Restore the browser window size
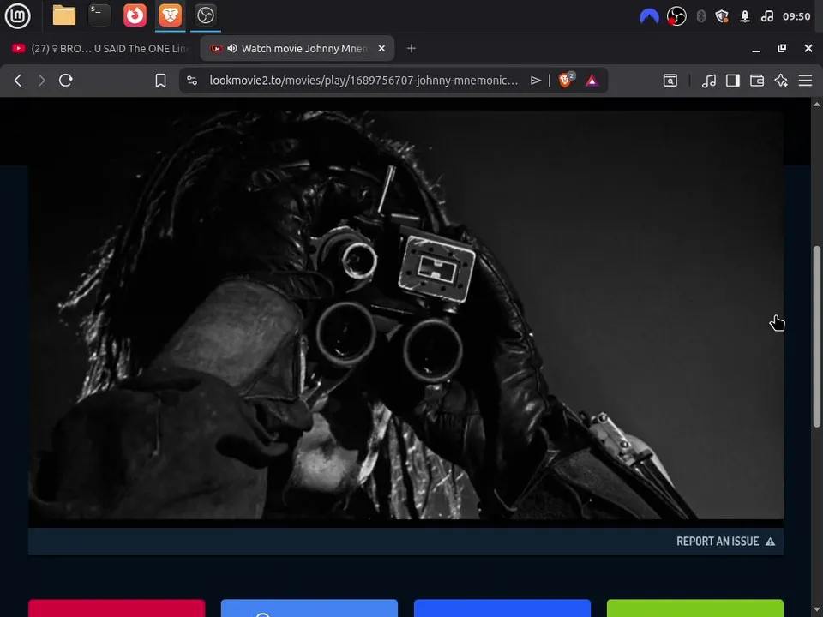 [x=782, y=48]
